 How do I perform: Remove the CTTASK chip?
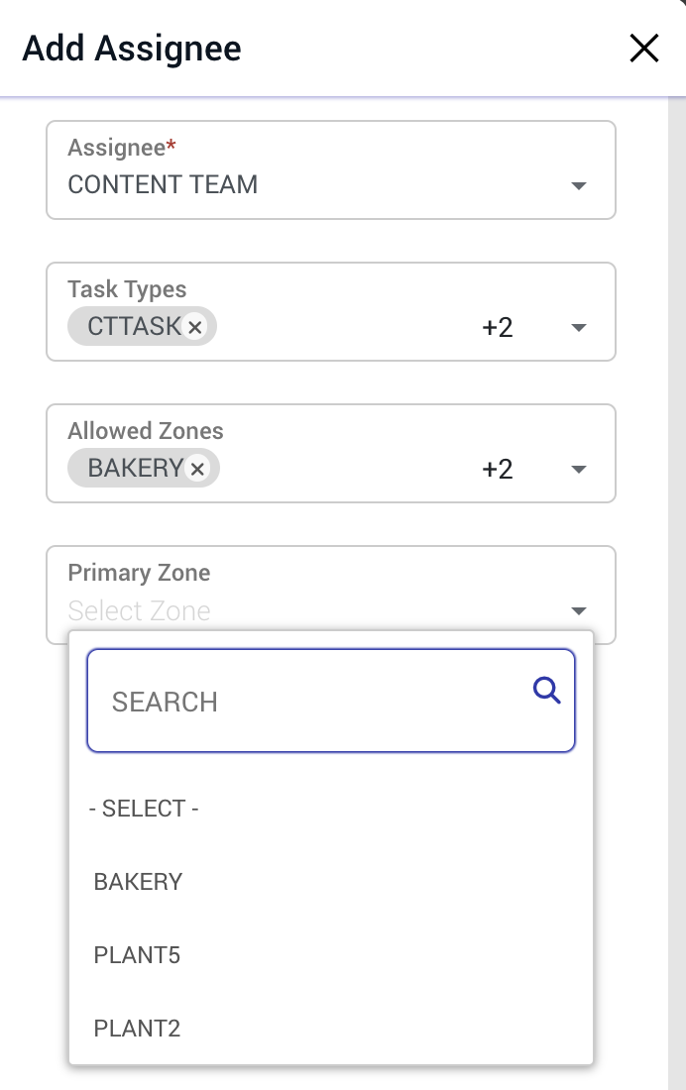click(x=195, y=327)
